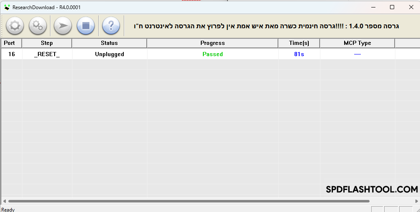Viewport: 420px width, 212px height.
Task: Click the scrollbar right arrow
Action: (x=416, y=201)
